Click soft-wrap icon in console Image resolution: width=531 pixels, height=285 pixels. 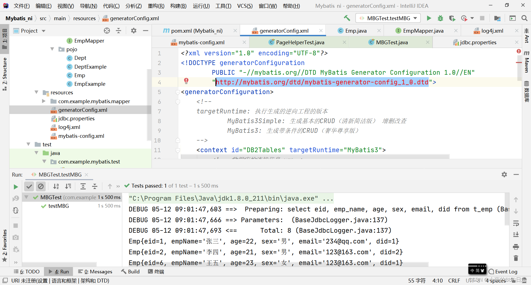pos(516,223)
